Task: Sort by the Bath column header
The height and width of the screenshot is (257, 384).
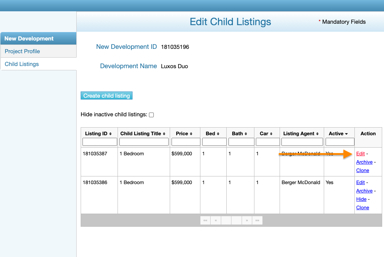Action: pos(239,134)
